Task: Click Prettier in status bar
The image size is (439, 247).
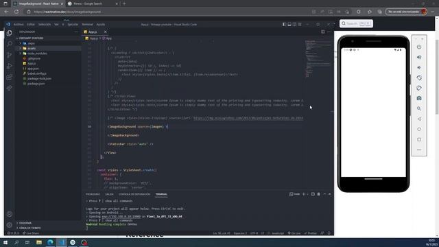Action: tap(311, 233)
